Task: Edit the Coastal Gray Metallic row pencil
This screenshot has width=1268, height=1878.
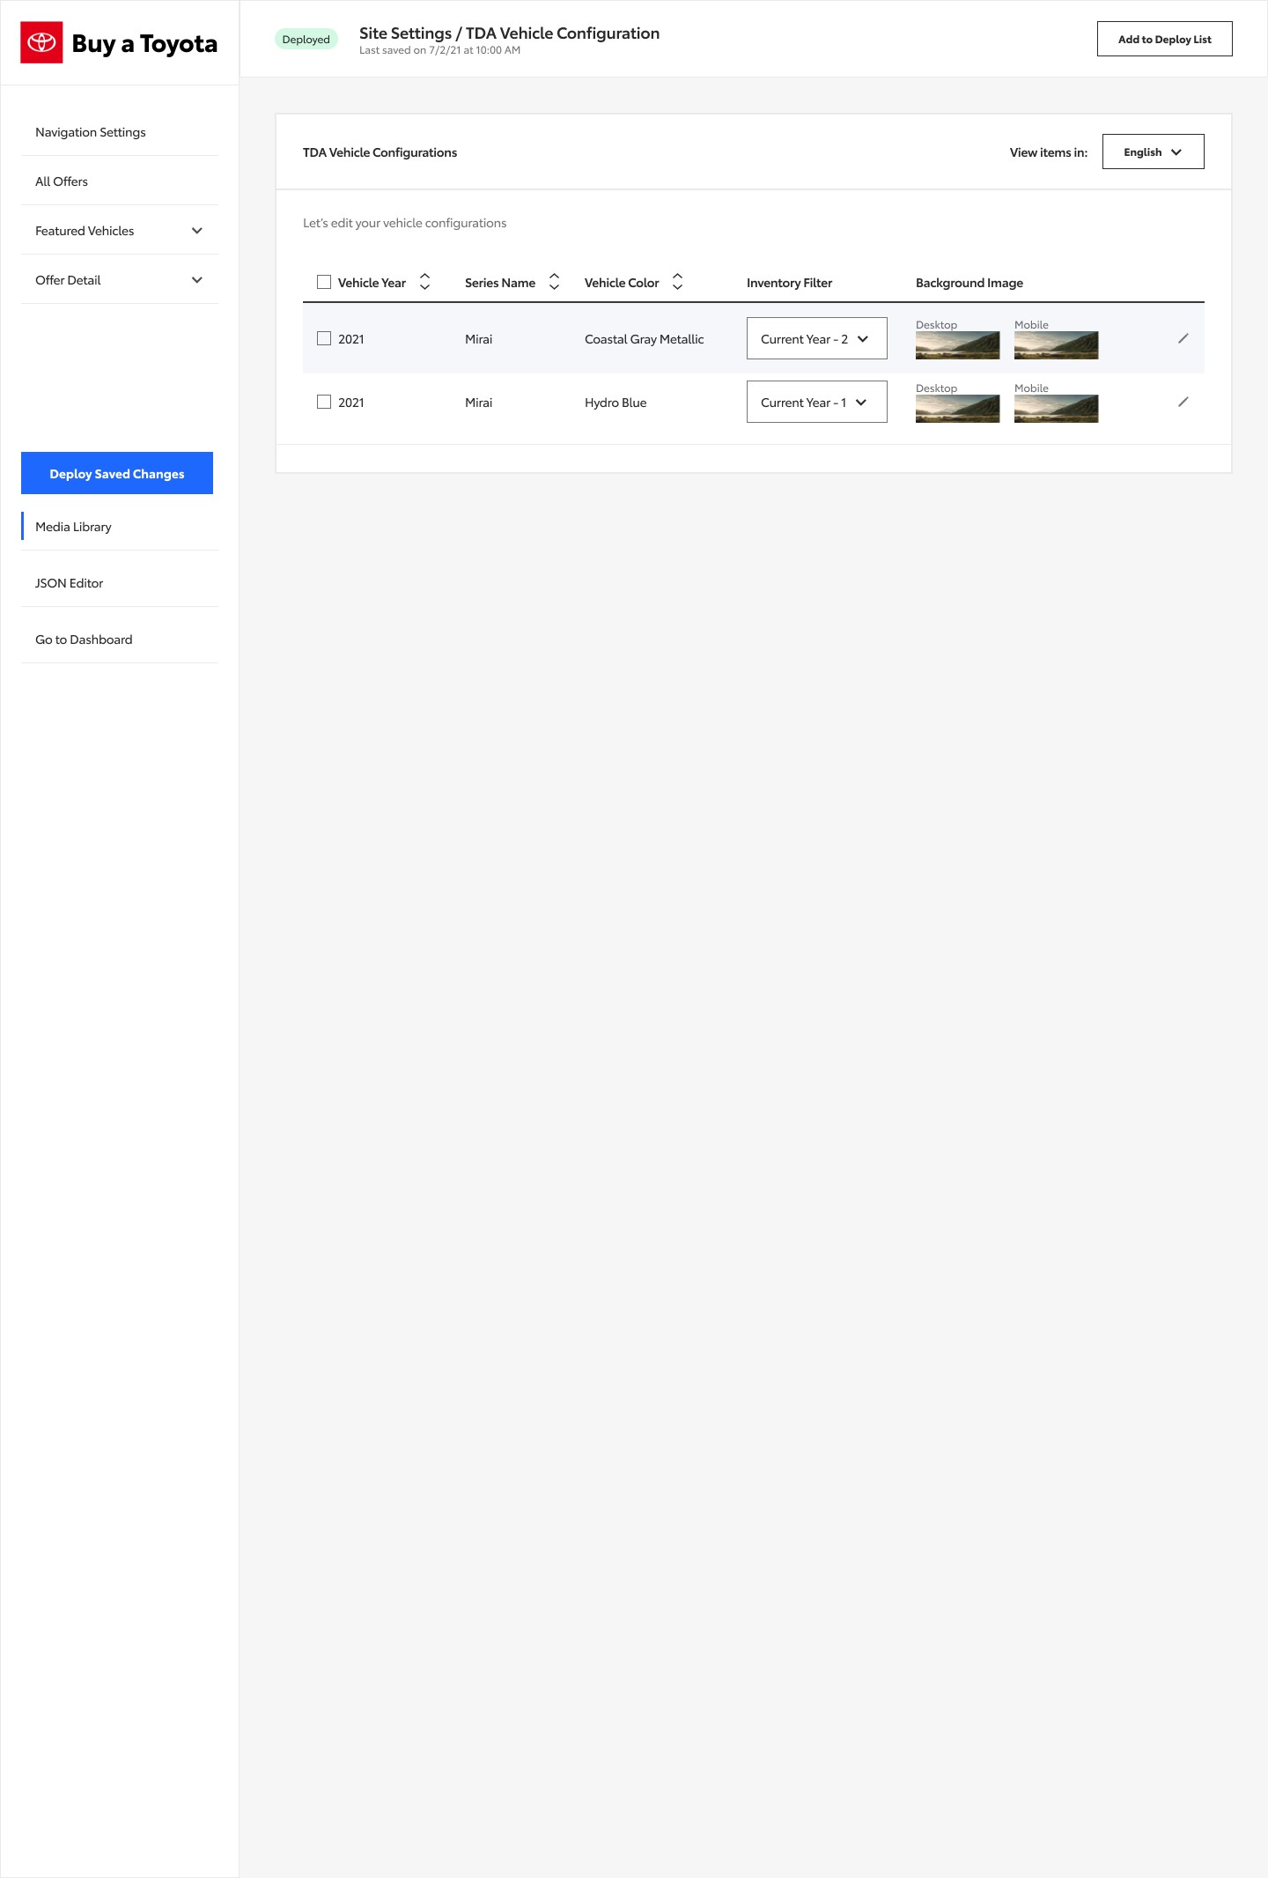Action: click(x=1183, y=338)
